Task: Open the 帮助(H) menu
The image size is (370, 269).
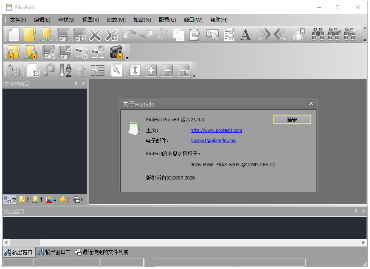Action: (219, 20)
